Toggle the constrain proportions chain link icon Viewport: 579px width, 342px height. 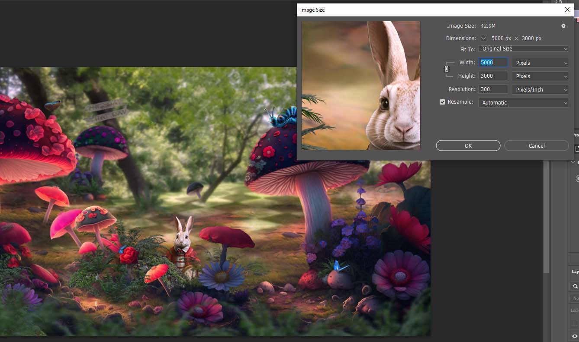click(x=447, y=69)
